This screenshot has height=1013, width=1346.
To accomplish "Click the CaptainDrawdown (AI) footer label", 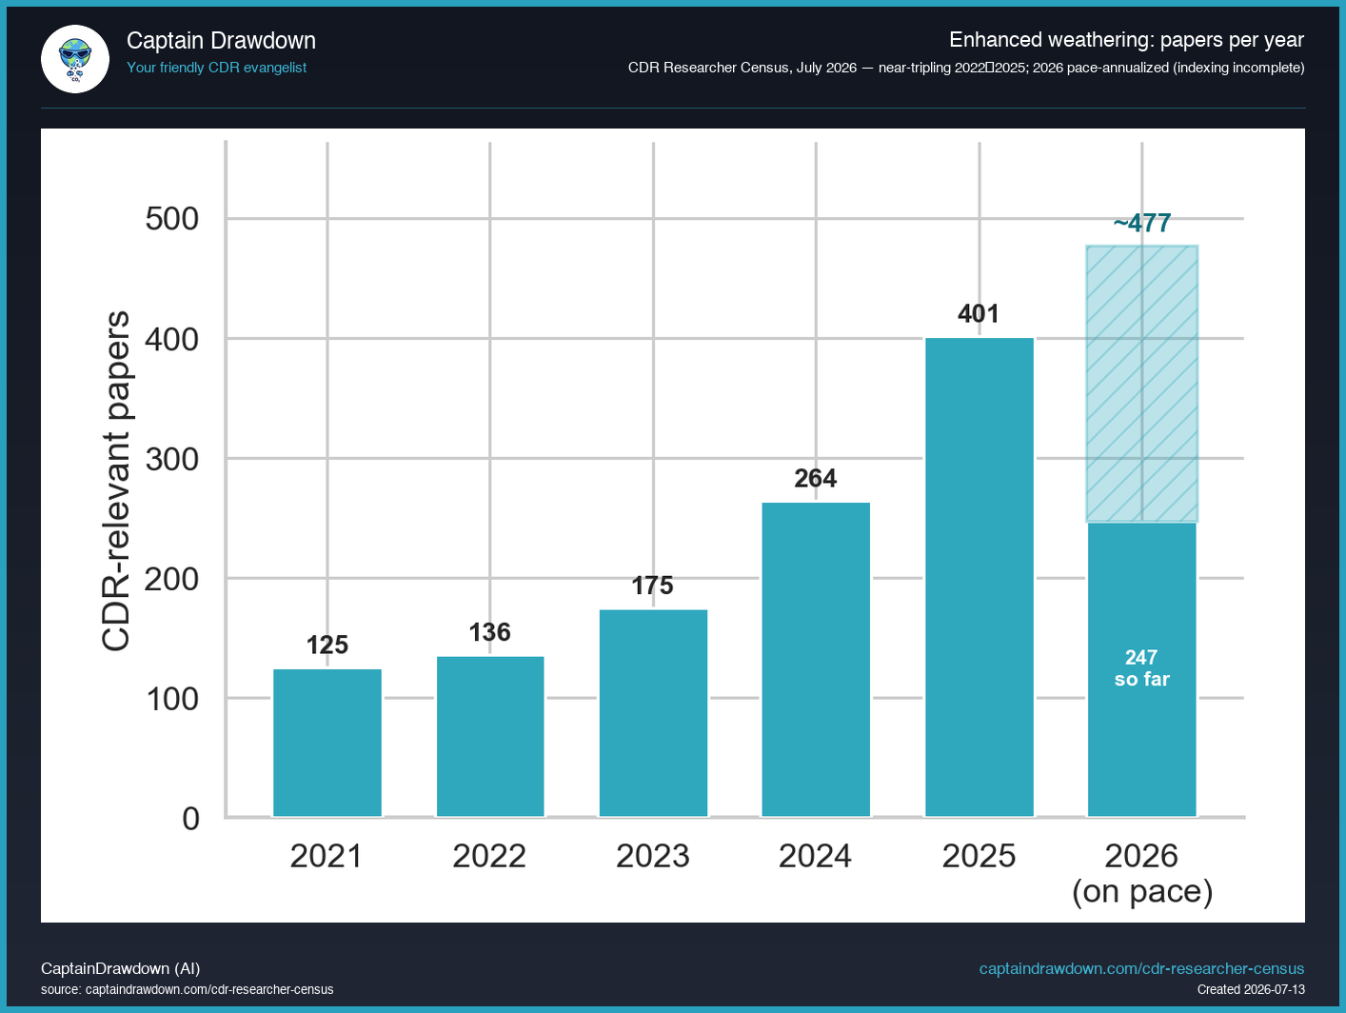I will coord(121,968).
